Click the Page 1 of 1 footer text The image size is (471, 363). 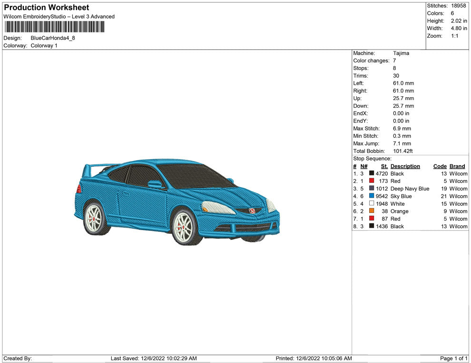tap(454, 358)
